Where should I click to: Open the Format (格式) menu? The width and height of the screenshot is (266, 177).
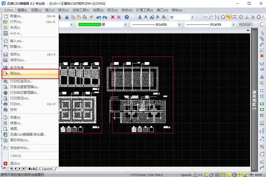63,10
